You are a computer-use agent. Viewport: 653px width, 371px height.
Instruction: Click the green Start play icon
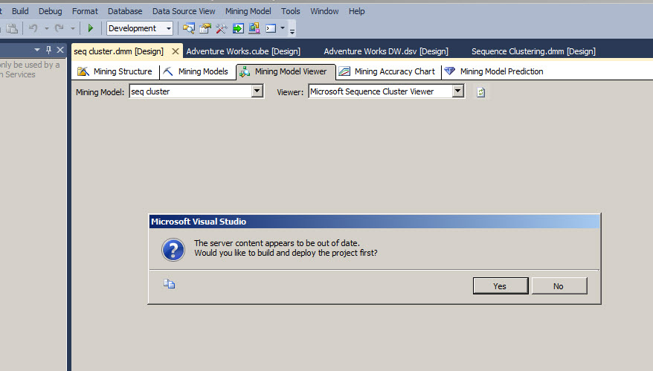91,28
